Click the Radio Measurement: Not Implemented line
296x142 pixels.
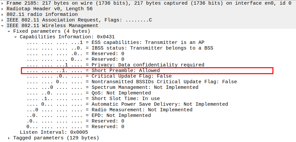[x=142, y=110]
